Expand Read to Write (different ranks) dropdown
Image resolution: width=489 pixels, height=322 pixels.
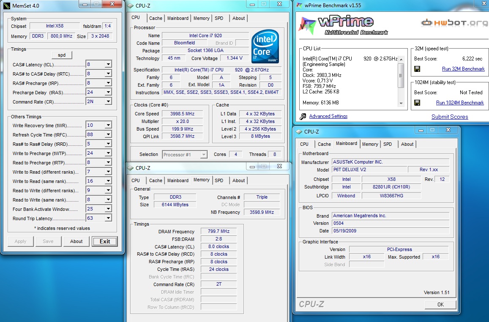point(108,190)
